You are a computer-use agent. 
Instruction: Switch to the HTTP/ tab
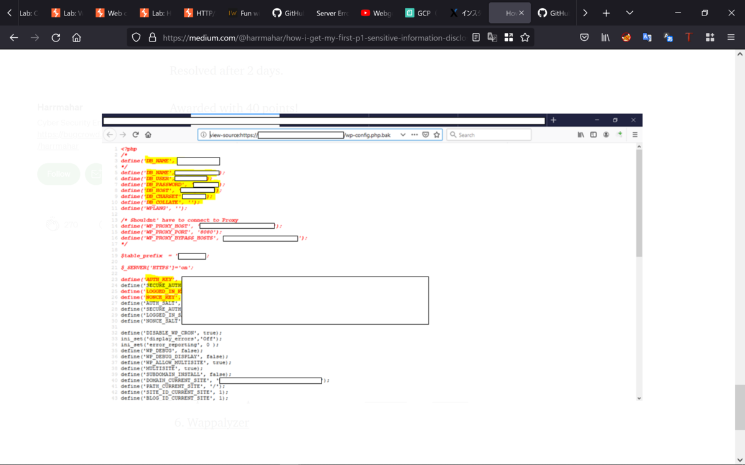tap(199, 13)
